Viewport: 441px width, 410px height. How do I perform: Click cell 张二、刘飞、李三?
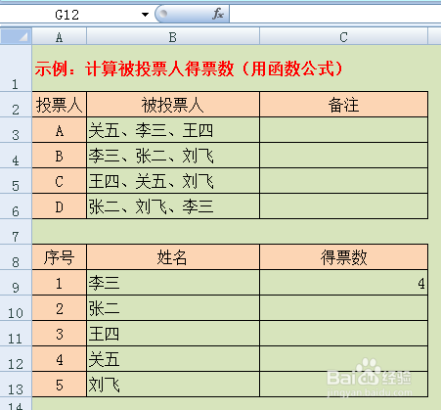(173, 206)
